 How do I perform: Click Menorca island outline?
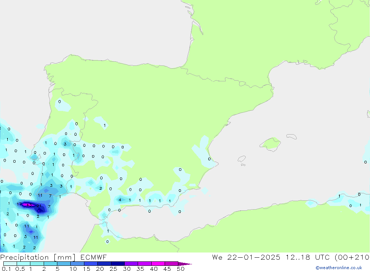pyautogui.click(x=292, y=136)
